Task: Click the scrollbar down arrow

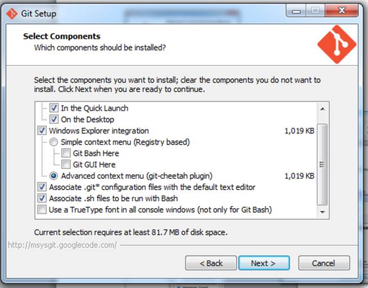Action: pyautogui.click(x=323, y=213)
